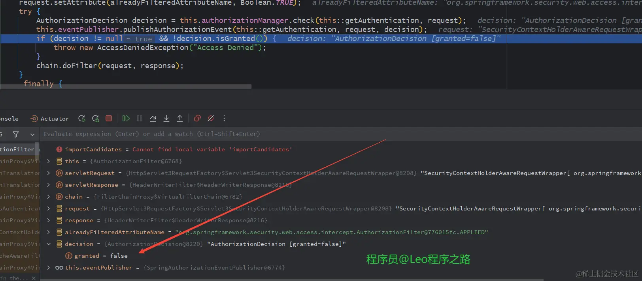Click the frames filter funnel icon
This screenshot has height=281, width=642.
coord(16,134)
